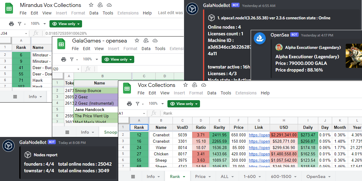Open the zoom dropdown in GalaGames - opensea

(90, 59)
